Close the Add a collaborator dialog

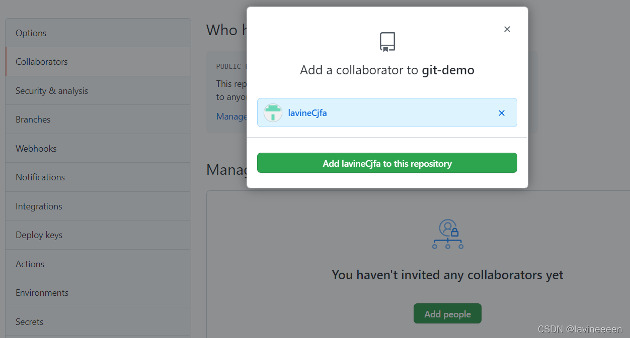tap(507, 29)
